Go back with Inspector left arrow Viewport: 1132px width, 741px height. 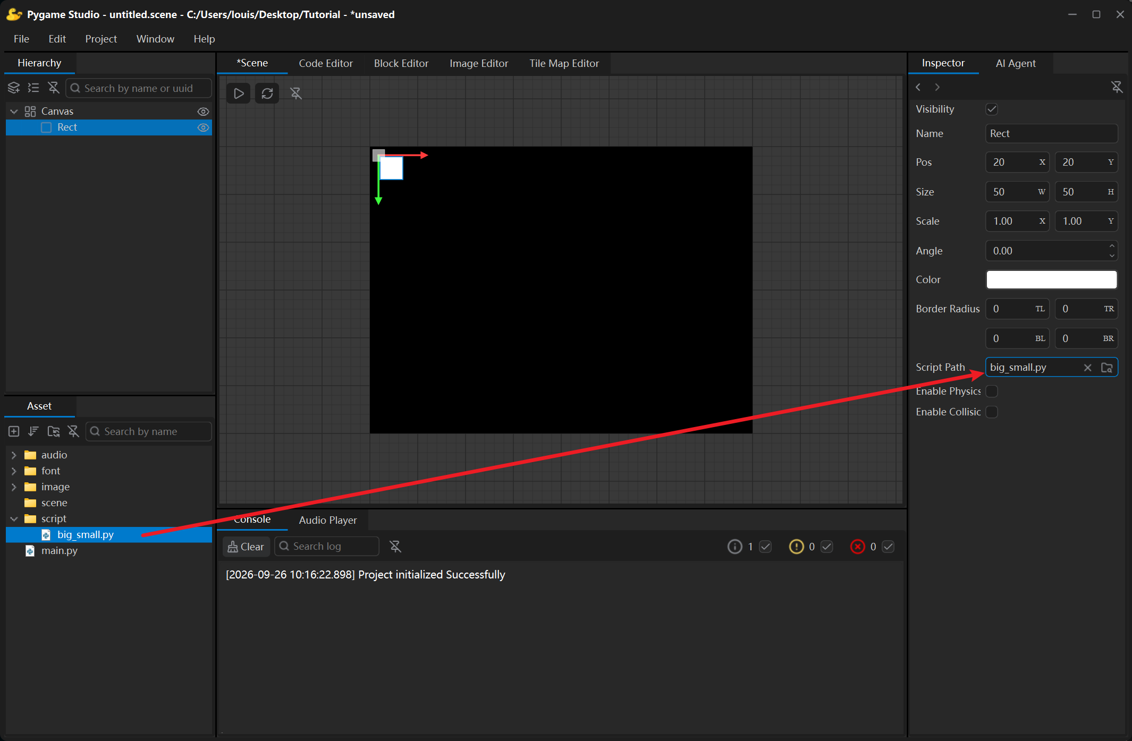[918, 87]
